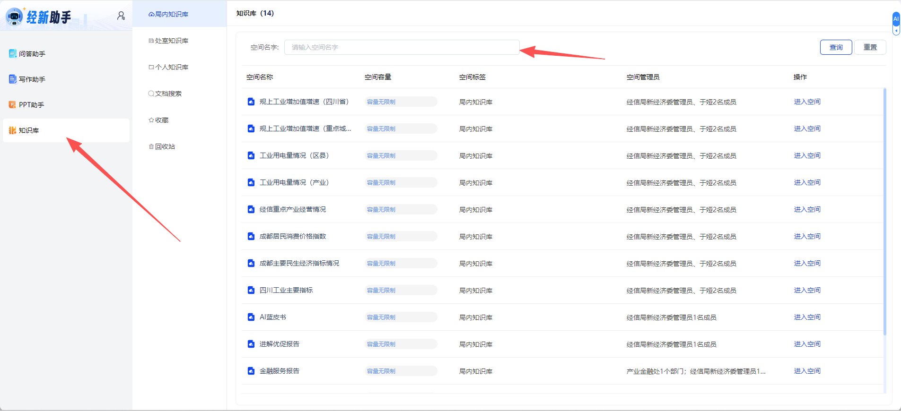Open 收藏 favorites section
This screenshot has width=901, height=411.
[x=180, y=120]
